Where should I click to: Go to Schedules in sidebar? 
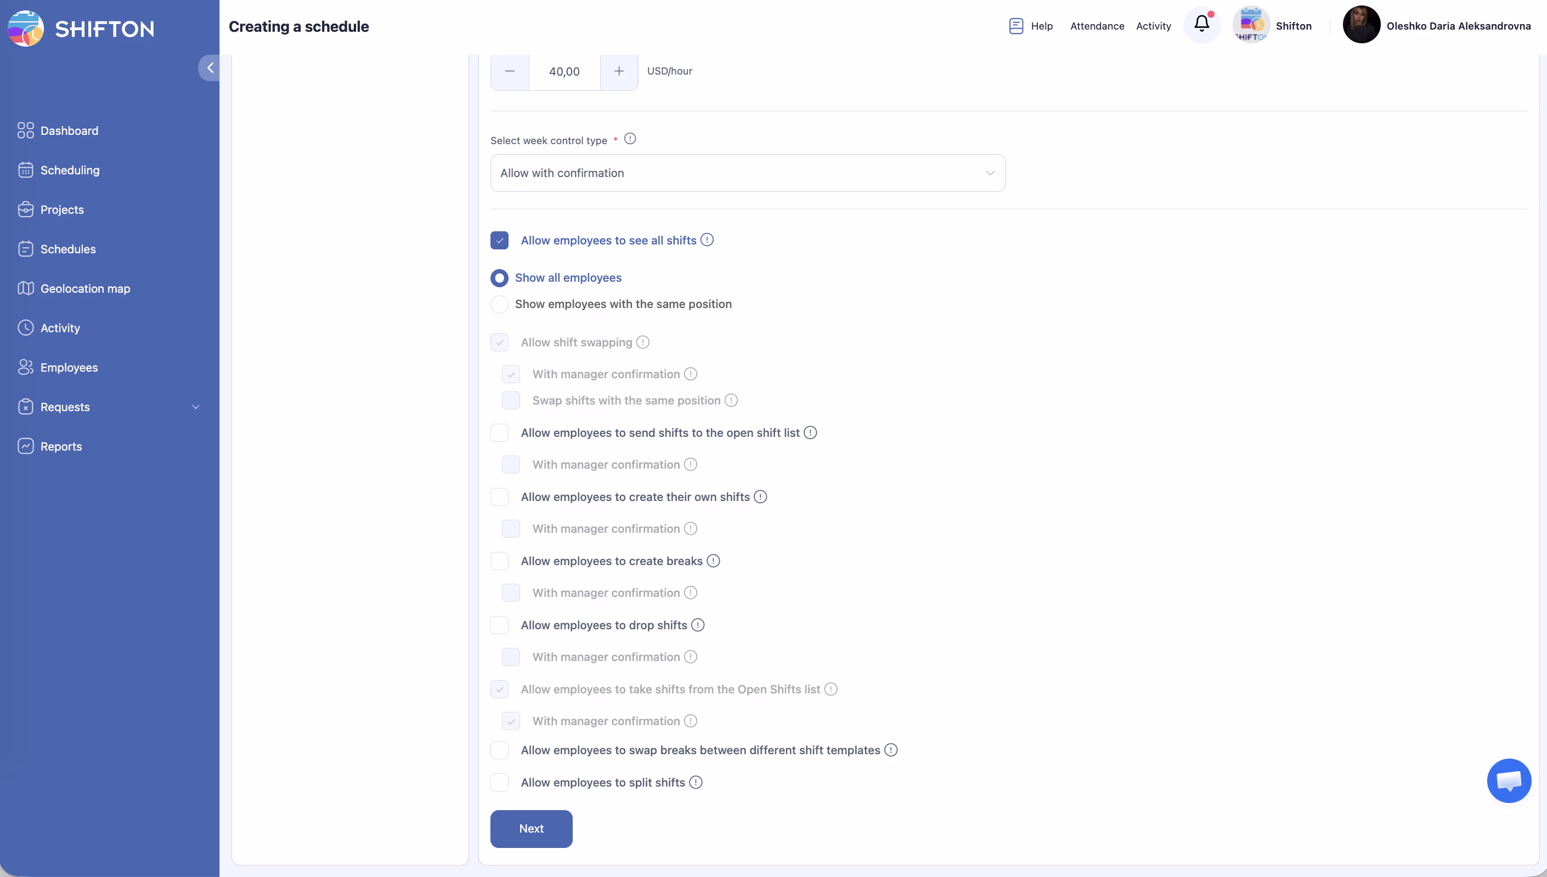67,249
